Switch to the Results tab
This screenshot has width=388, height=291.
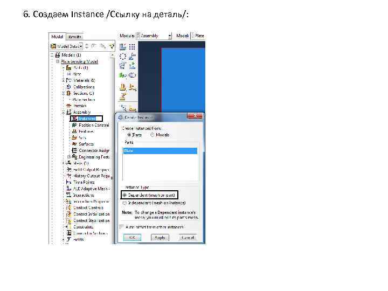pos(74,37)
